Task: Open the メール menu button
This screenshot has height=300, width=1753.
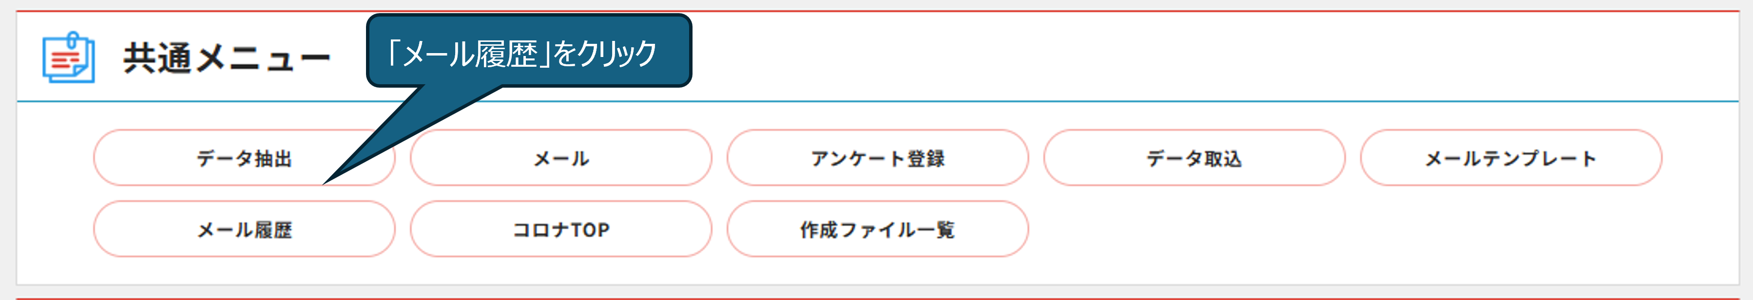Action: [x=561, y=158]
